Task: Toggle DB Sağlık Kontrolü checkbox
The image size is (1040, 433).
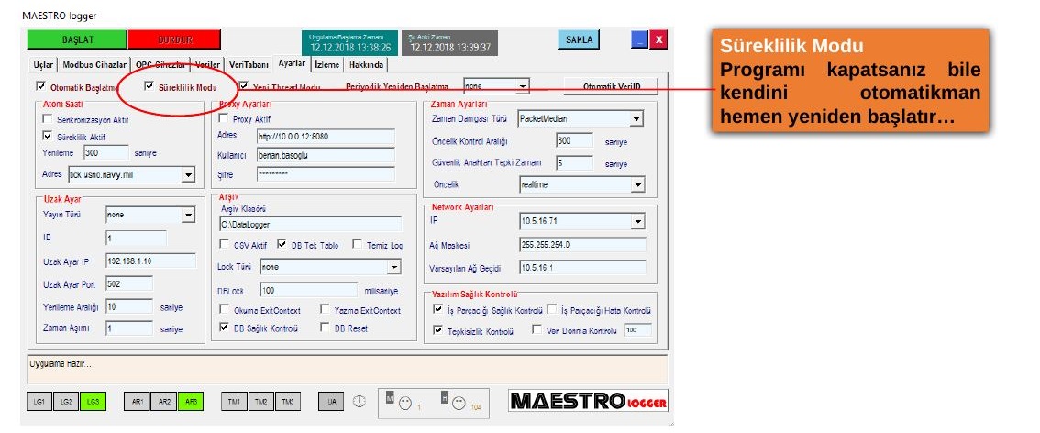Action: tap(224, 328)
